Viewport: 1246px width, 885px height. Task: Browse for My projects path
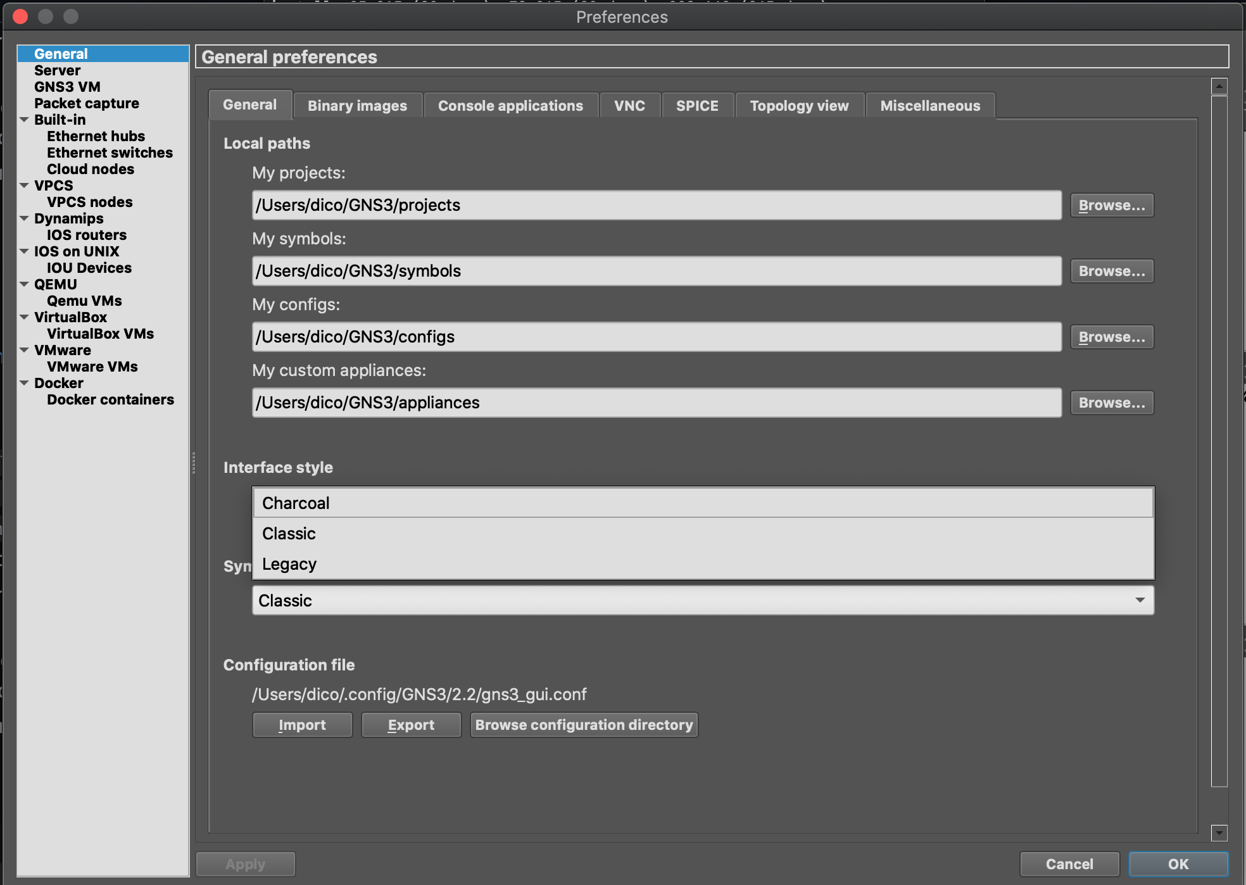(x=1112, y=205)
